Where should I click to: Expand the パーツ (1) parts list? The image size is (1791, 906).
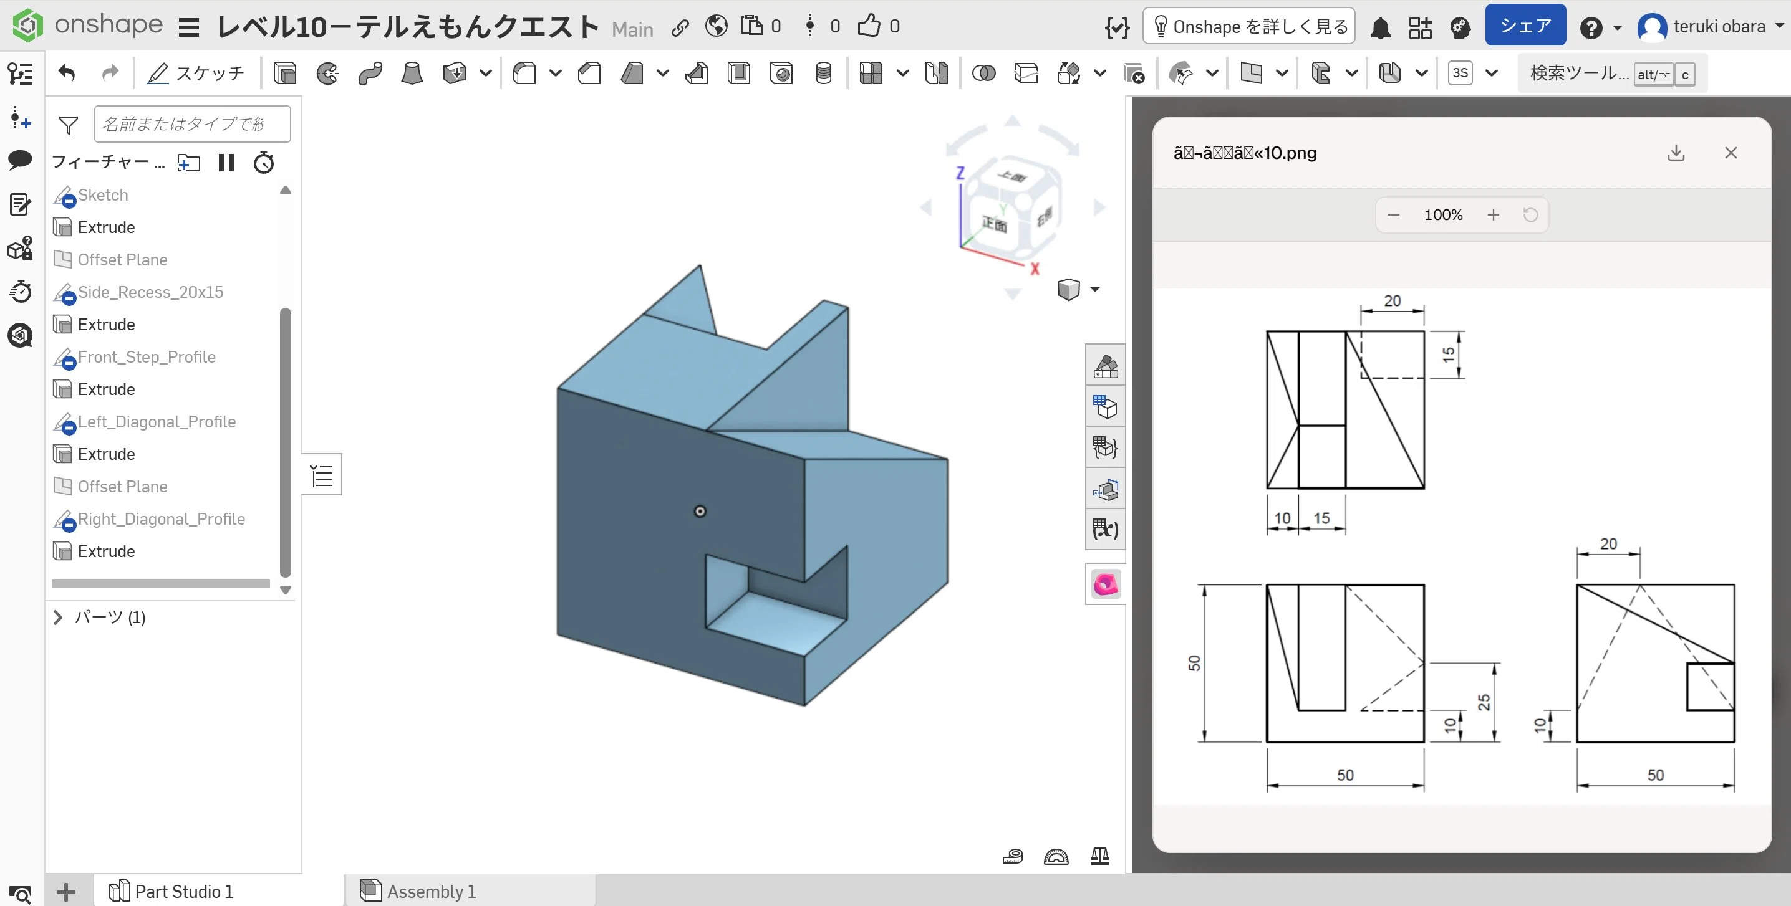pos(58,617)
